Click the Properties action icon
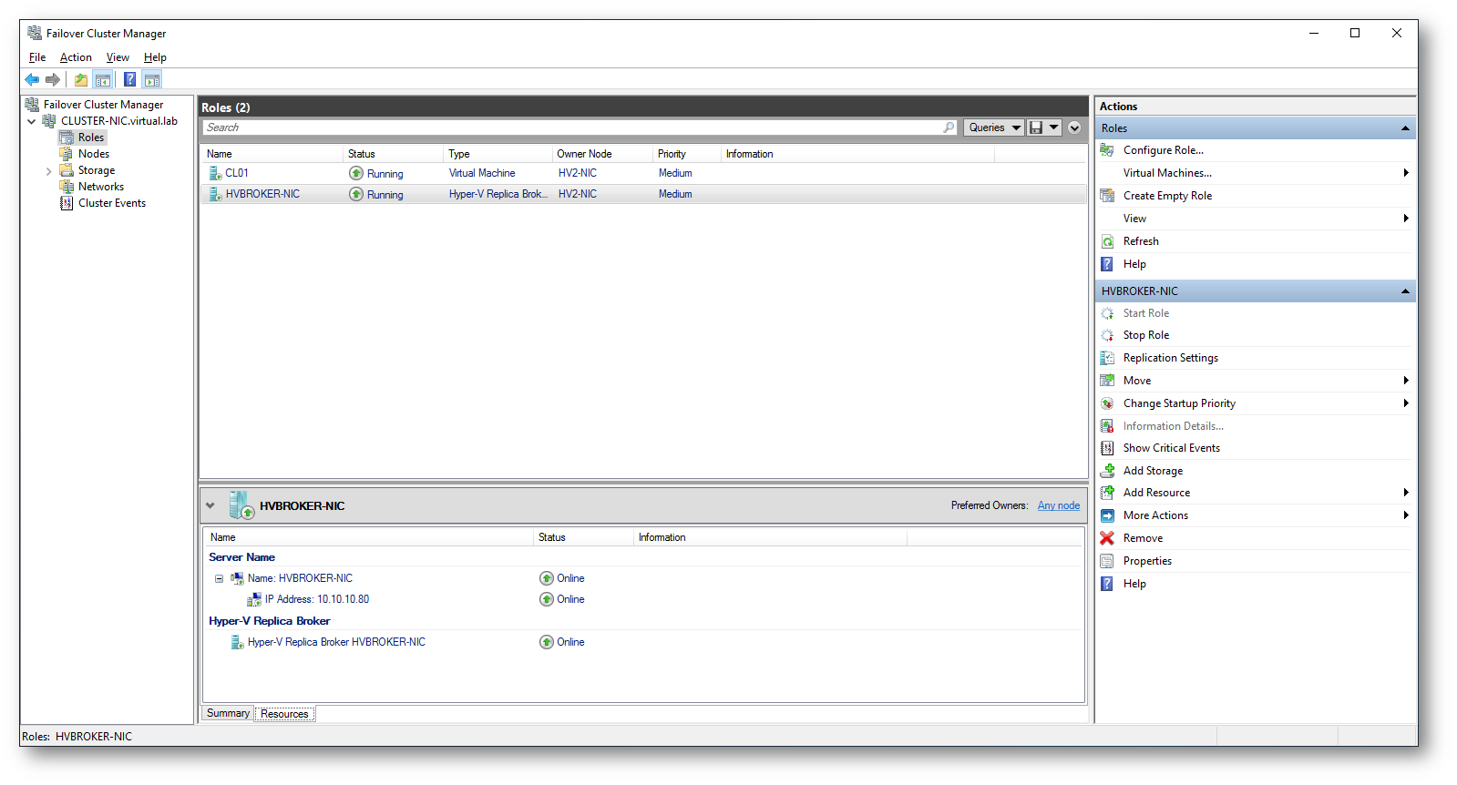The width and height of the screenshot is (1457, 785). [x=1107, y=561]
